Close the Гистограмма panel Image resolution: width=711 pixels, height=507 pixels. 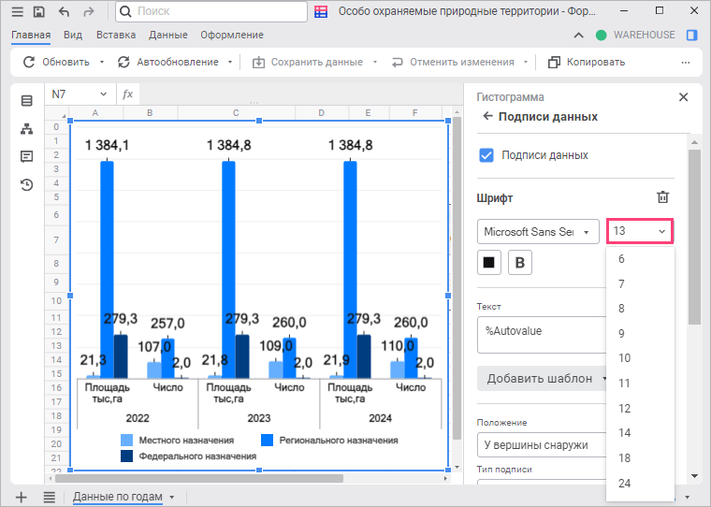coord(683,97)
